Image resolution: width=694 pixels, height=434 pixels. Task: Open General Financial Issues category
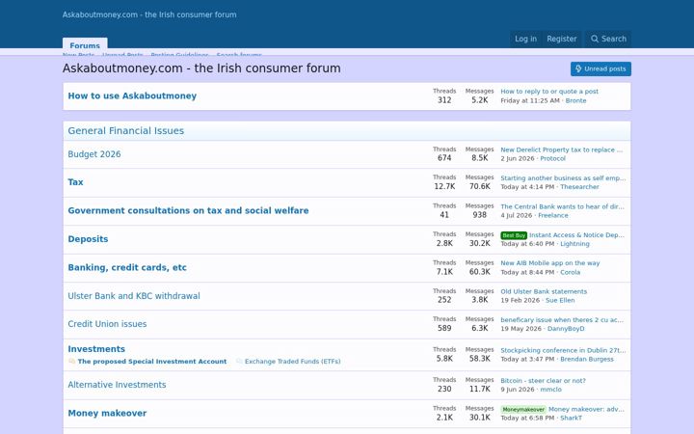125,130
